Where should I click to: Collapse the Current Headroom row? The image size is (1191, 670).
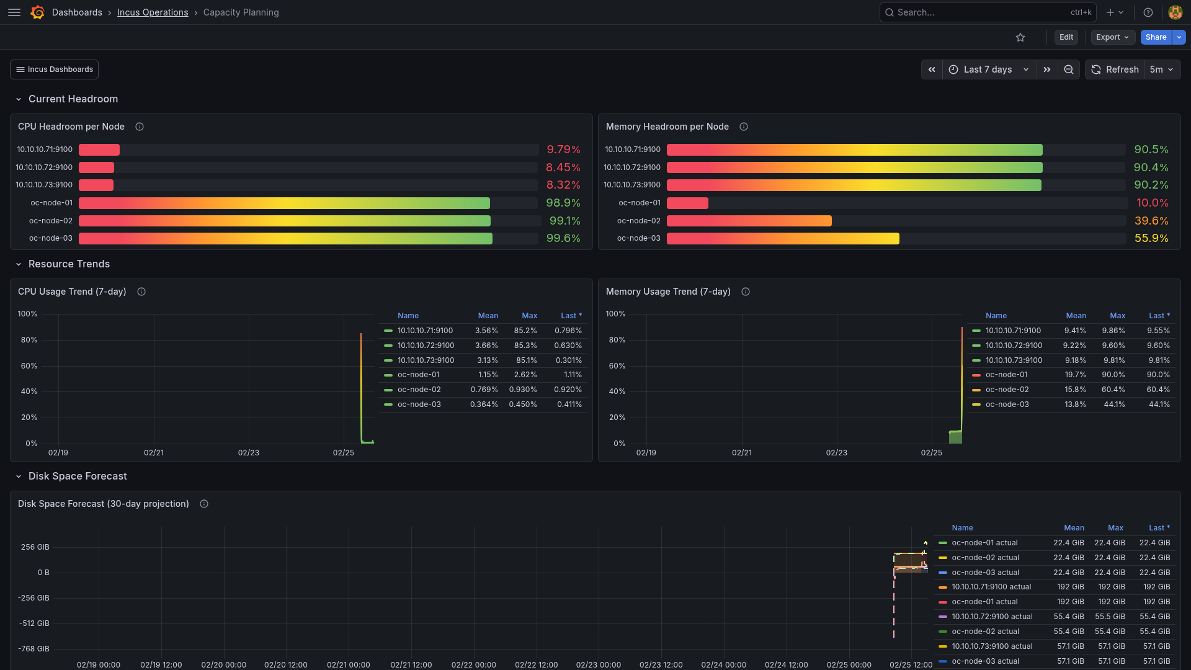point(19,99)
